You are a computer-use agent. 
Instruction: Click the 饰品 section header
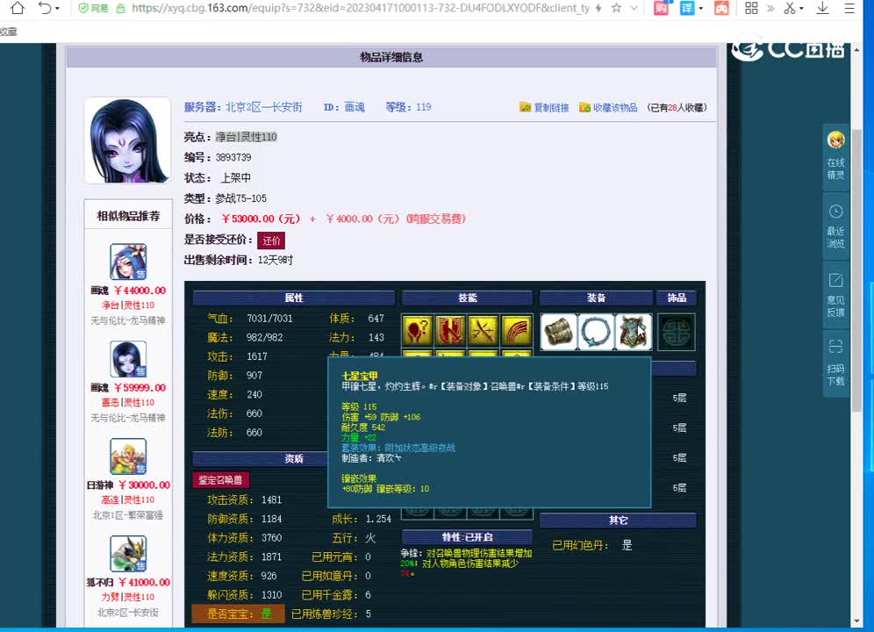[x=677, y=298]
